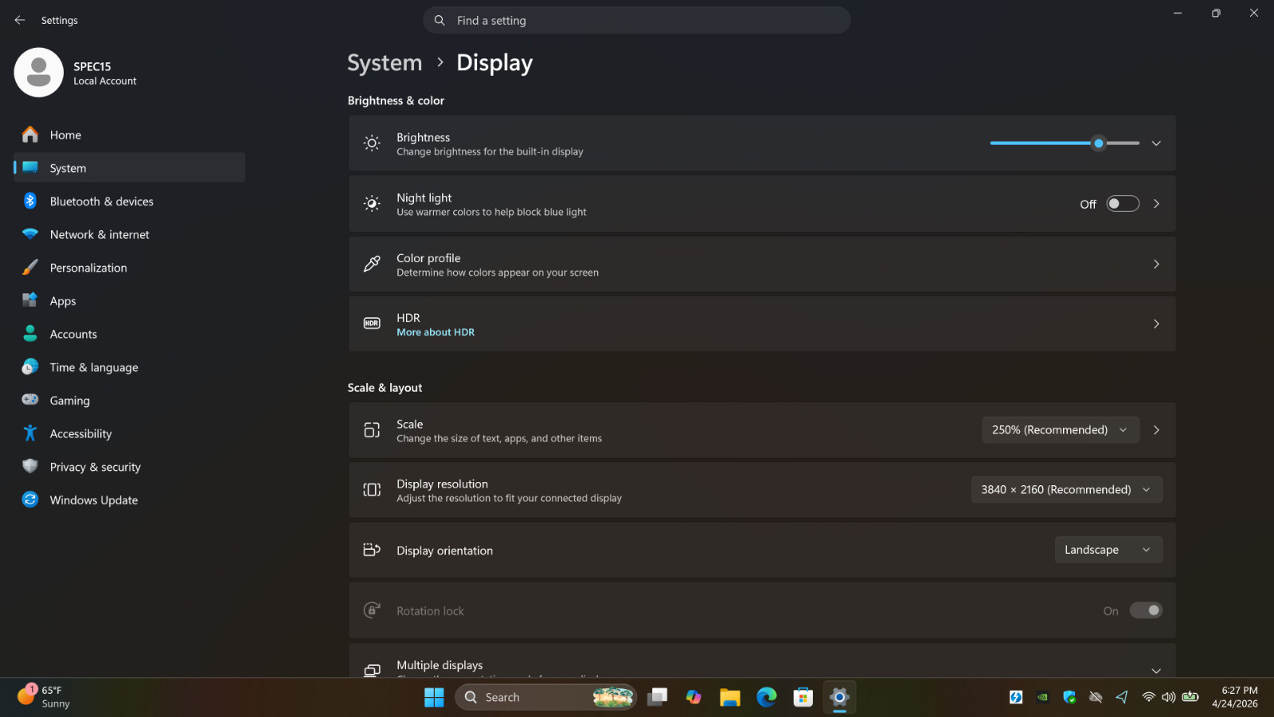Open the weather widget showing 65°F Sunny
The image size is (1274, 717).
pyautogui.click(x=45, y=697)
